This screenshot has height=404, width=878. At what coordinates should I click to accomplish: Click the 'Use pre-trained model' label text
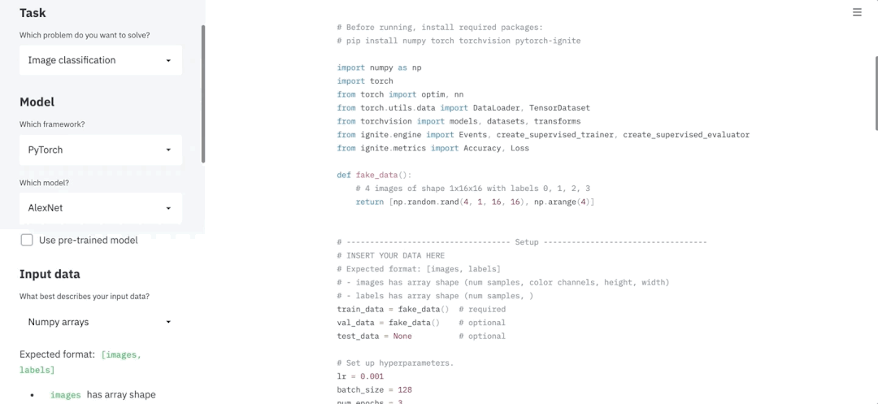pos(89,240)
